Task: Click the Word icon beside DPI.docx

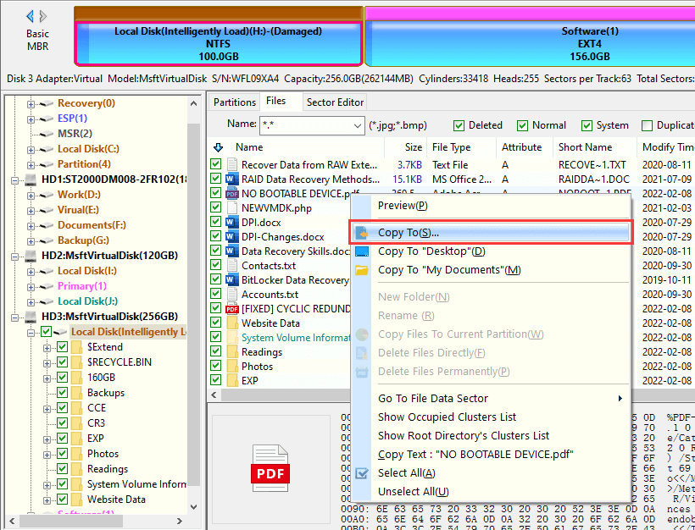Action: (233, 223)
